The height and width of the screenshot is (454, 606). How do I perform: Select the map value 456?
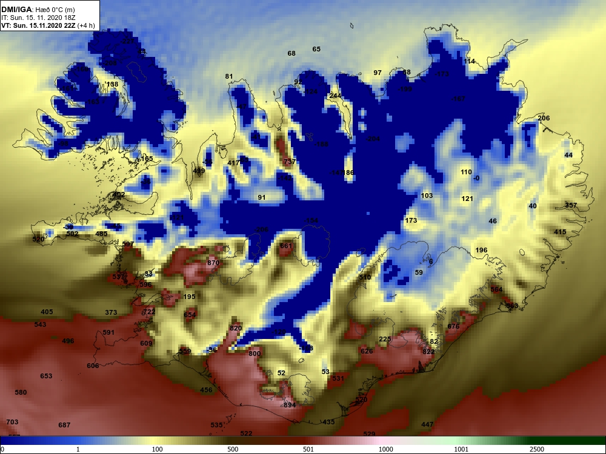(x=206, y=390)
